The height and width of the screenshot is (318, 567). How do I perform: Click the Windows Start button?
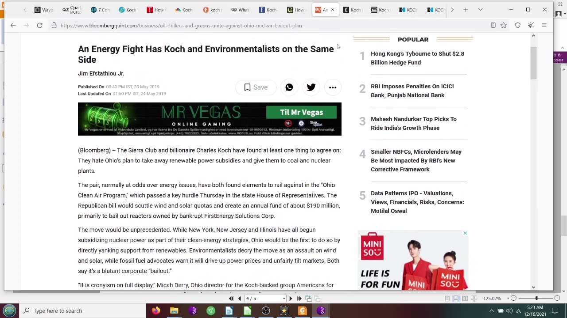(x=9, y=310)
